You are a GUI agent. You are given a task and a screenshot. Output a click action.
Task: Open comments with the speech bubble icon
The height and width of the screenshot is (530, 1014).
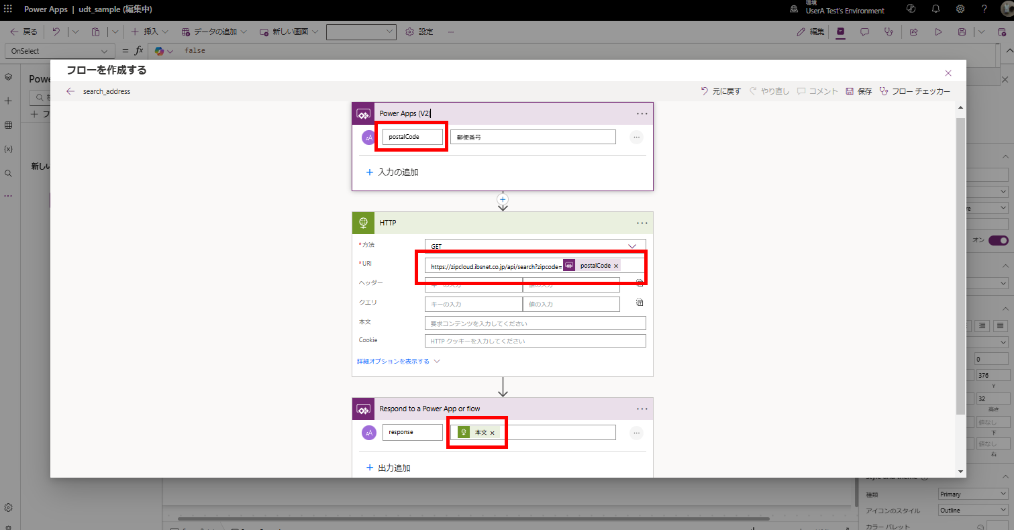click(864, 31)
